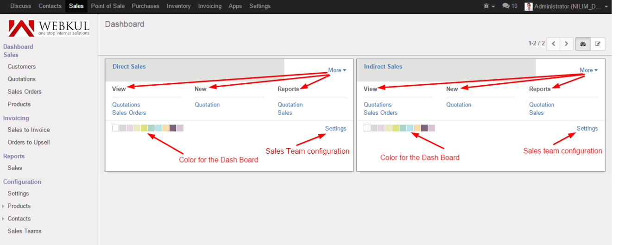Expand the Products tree under Configuration

pos(4,206)
